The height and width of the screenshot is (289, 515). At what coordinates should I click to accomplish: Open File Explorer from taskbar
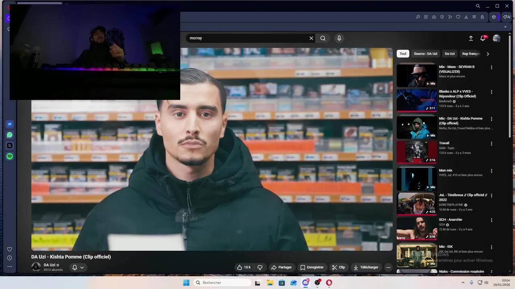click(270, 283)
